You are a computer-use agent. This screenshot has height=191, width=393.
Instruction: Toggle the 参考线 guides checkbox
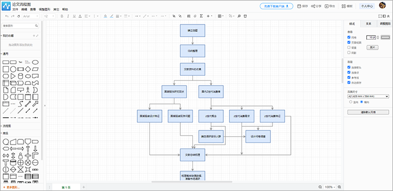pyautogui.click(x=349, y=77)
